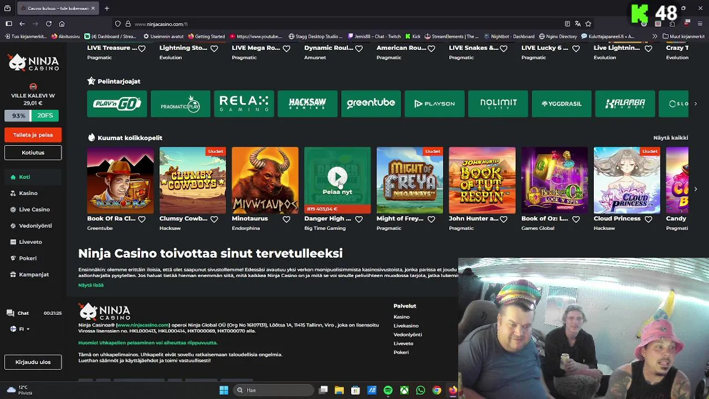Reload the page in browser toolbar
The image size is (709, 399).
click(x=49, y=24)
